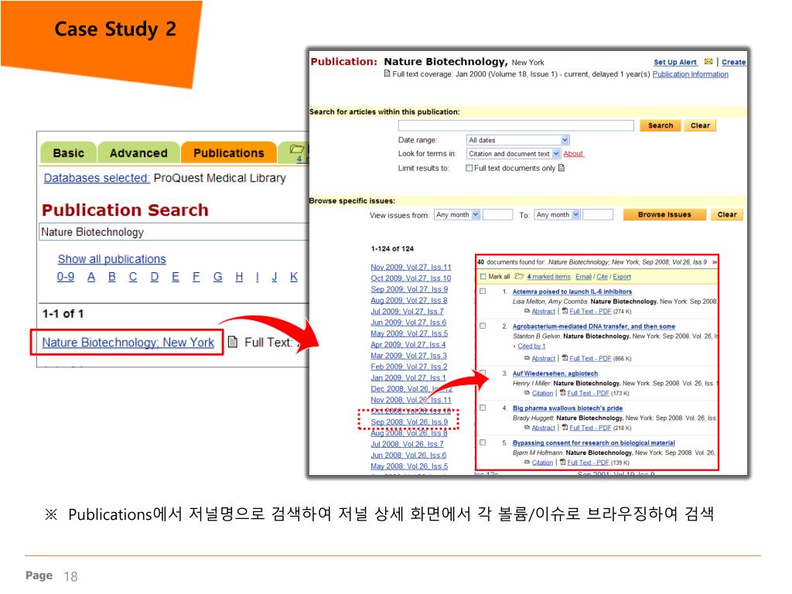Click Clear beside the Search button

pos(700,125)
